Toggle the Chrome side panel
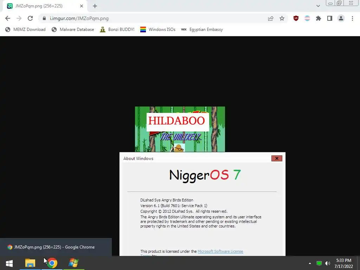 (x=330, y=18)
